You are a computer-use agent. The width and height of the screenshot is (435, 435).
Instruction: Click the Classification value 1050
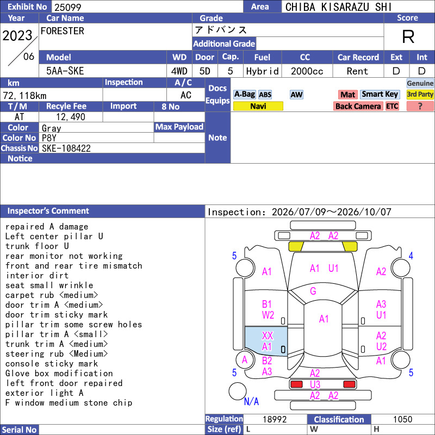[402, 419]
